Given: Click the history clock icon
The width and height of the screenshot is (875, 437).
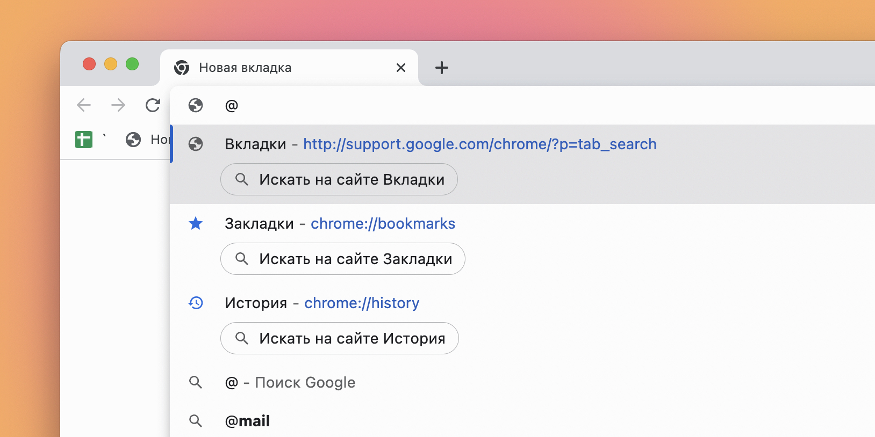Looking at the screenshot, I should (x=196, y=303).
